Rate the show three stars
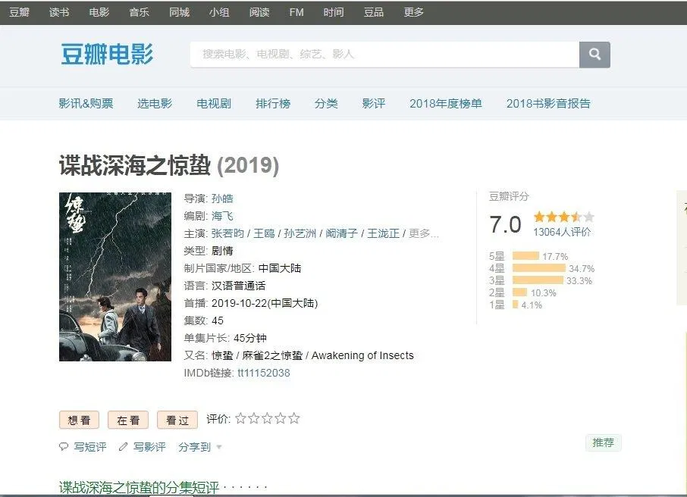This screenshot has height=497, width=687. click(x=267, y=418)
